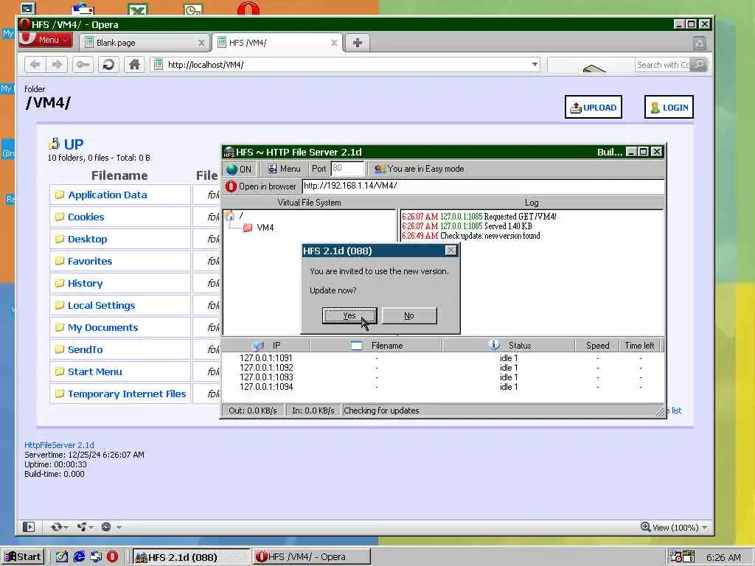This screenshot has width=755, height=566.
Task: Click the Opera Reload icon
Action: pyautogui.click(x=109, y=65)
